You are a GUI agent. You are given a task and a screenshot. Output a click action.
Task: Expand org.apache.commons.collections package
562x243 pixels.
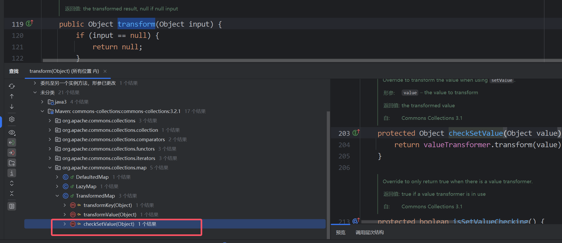point(50,121)
